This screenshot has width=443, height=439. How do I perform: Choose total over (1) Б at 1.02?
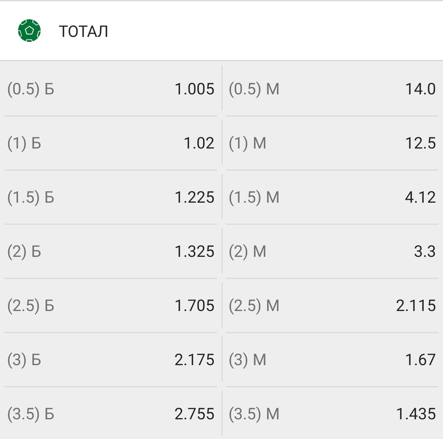[x=111, y=143]
